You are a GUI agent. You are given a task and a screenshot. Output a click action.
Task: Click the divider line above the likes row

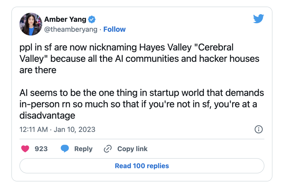142,139
